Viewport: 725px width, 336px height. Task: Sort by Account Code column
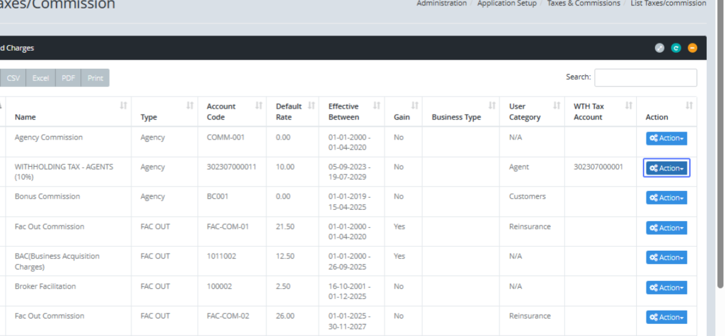tap(259, 106)
